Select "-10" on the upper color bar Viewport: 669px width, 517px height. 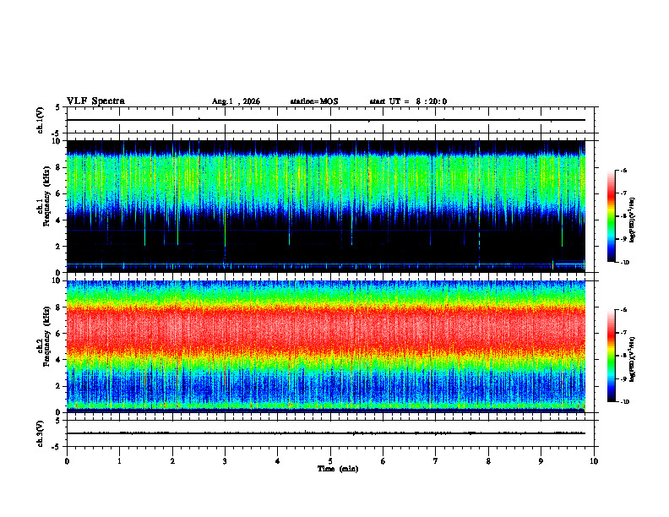pyautogui.click(x=624, y=263)
